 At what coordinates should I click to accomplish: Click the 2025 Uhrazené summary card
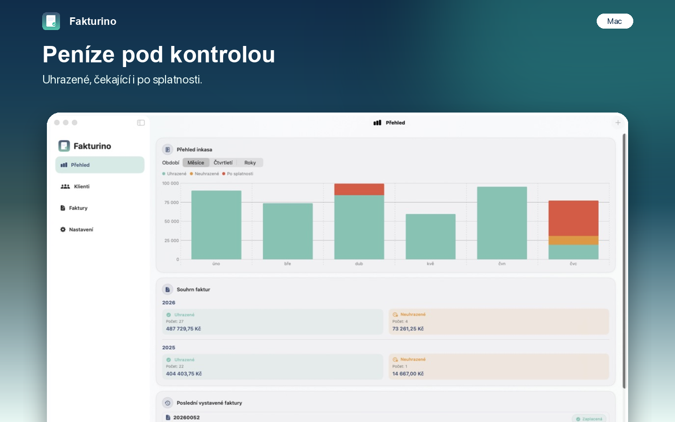click(272, 367)
